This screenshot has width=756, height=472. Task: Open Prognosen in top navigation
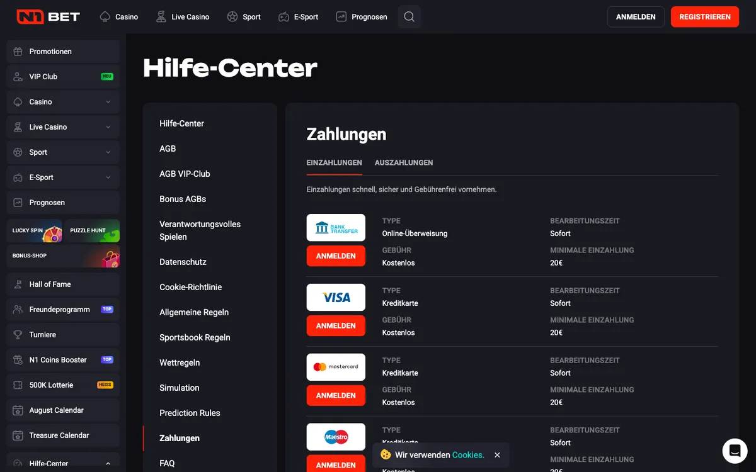pos(362,17)
